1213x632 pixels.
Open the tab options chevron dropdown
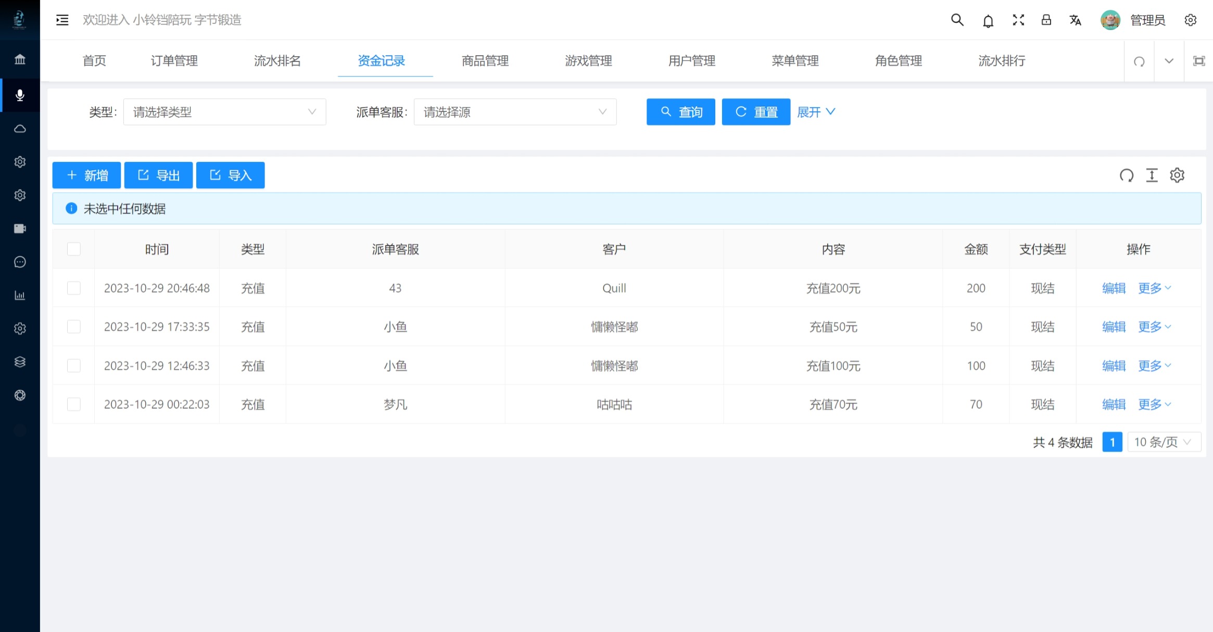pyautogui.click(x=1169, y=61)
